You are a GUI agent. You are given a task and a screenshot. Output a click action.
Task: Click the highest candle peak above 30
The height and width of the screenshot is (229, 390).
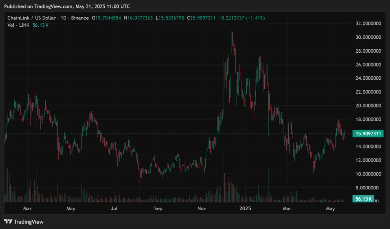click(232, 32)
